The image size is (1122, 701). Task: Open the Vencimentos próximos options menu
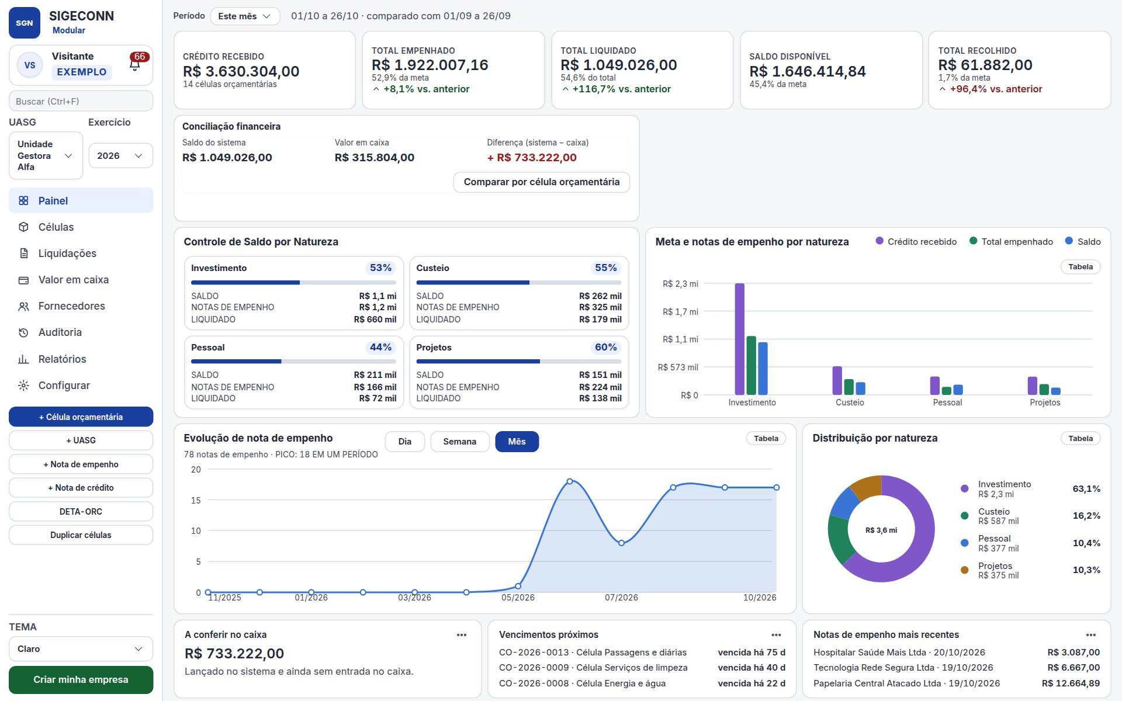pos(776,635)
